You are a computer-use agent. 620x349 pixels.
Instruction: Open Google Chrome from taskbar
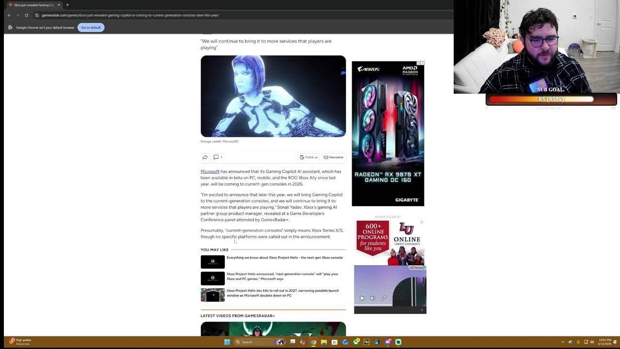click(x=313, y=342)
